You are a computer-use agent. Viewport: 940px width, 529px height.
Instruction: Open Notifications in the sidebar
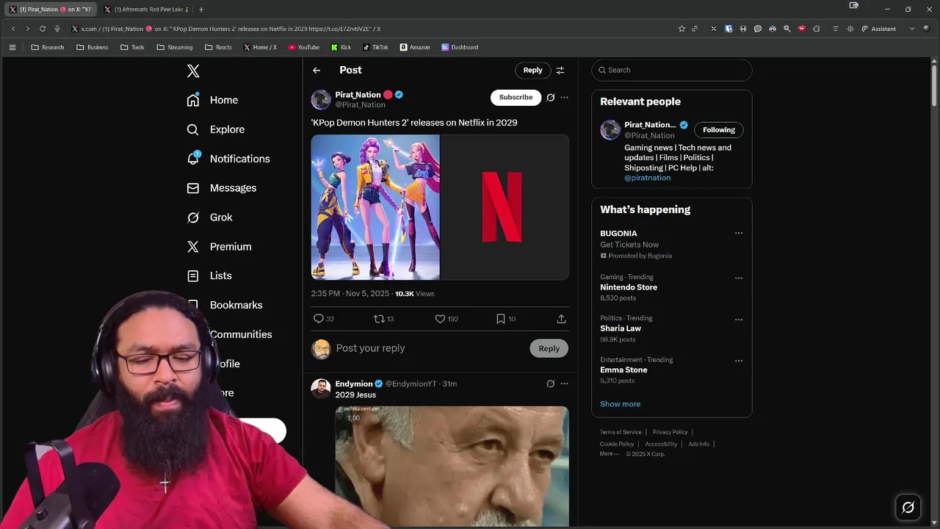pos(228,159)
